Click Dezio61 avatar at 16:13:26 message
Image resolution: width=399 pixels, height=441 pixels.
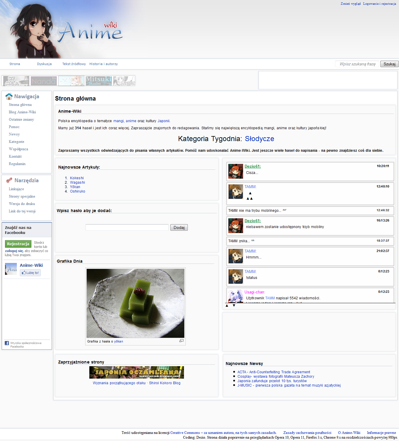[x=236, y=226]
